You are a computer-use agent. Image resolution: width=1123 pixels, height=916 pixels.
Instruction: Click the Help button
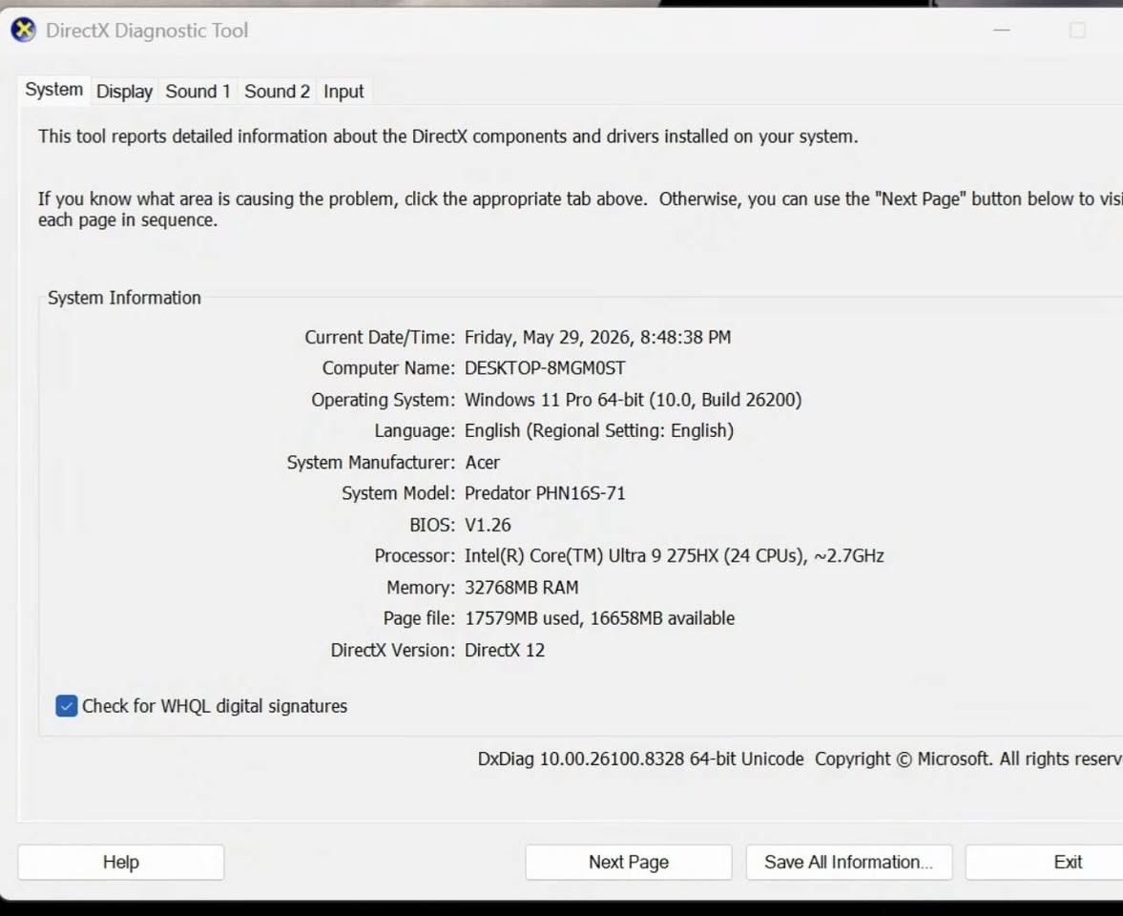[x=121, y=863]
